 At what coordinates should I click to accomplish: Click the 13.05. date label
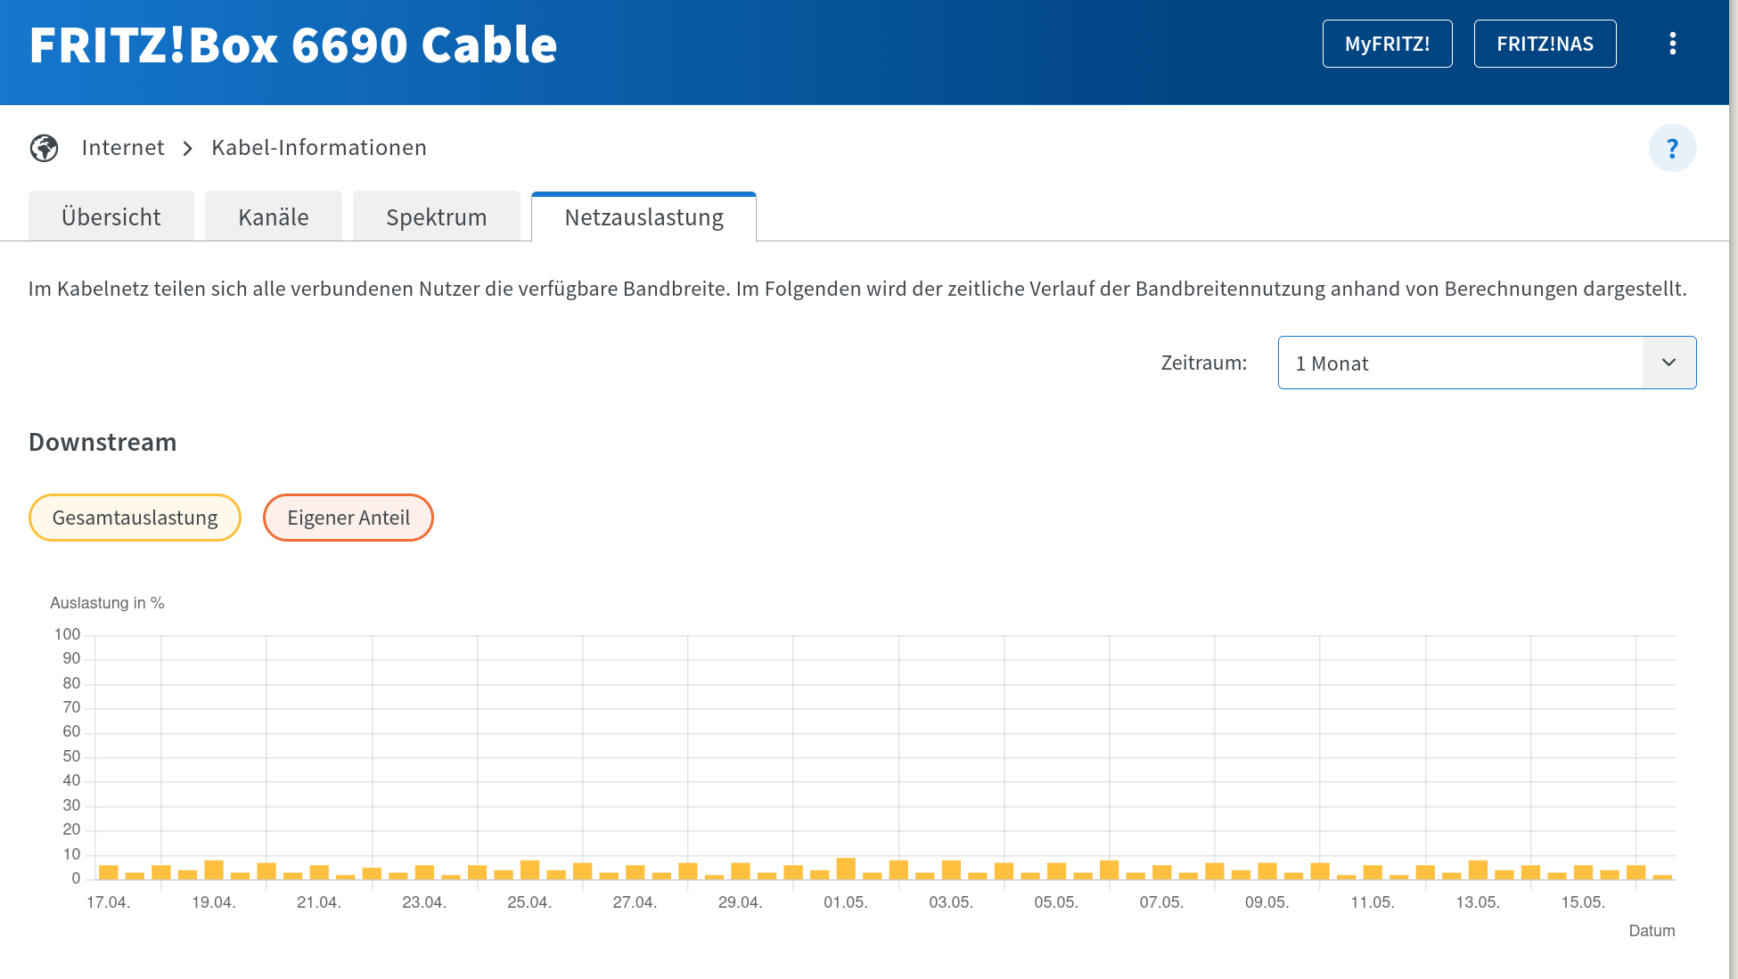1478,902
